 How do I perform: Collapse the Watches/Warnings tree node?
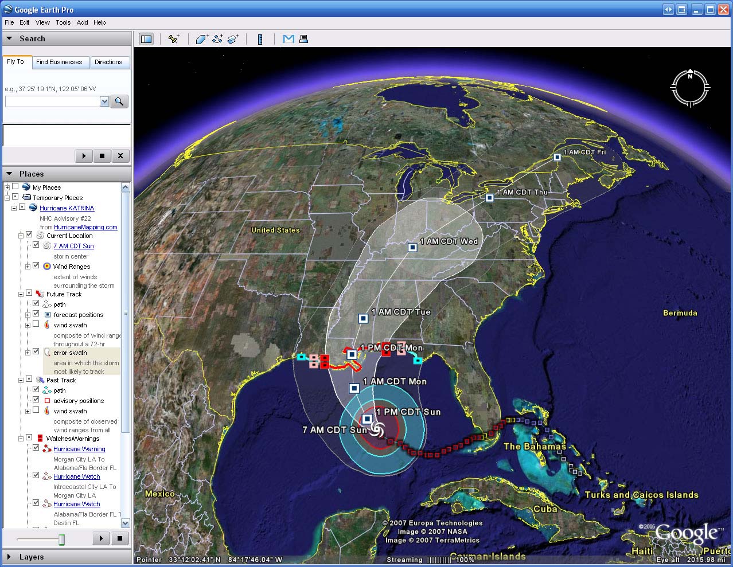tap(21, 439)
